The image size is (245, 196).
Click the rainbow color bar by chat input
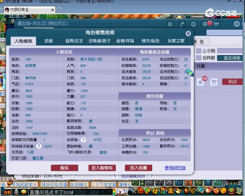[x=114, y=192]
